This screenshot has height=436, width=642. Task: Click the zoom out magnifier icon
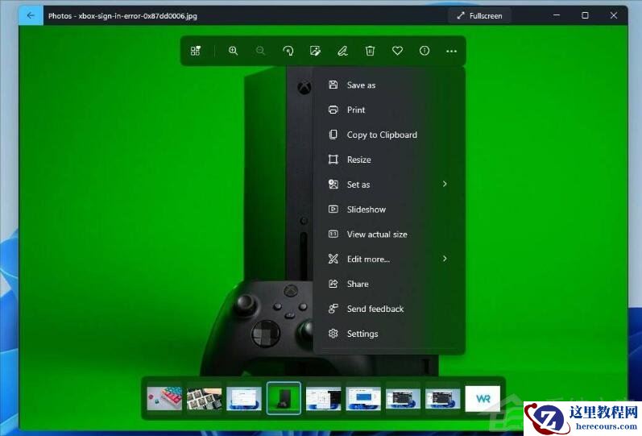pyautogui.click(x=260, y=51)
